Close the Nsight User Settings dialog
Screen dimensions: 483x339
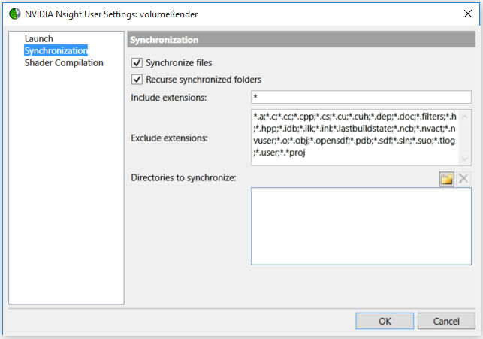pos(467,14)
